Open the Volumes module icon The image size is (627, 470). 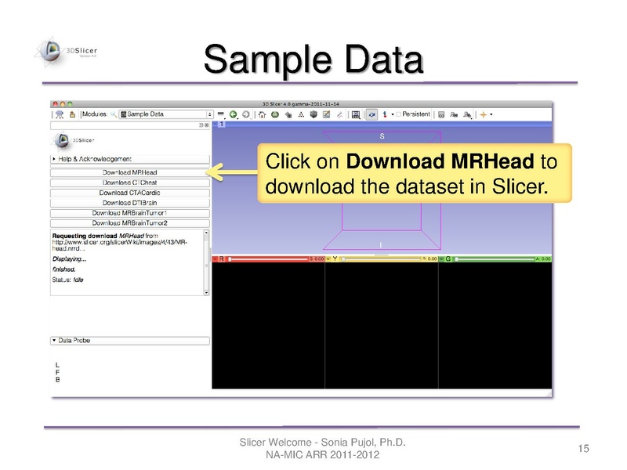[x=275, y=114]
